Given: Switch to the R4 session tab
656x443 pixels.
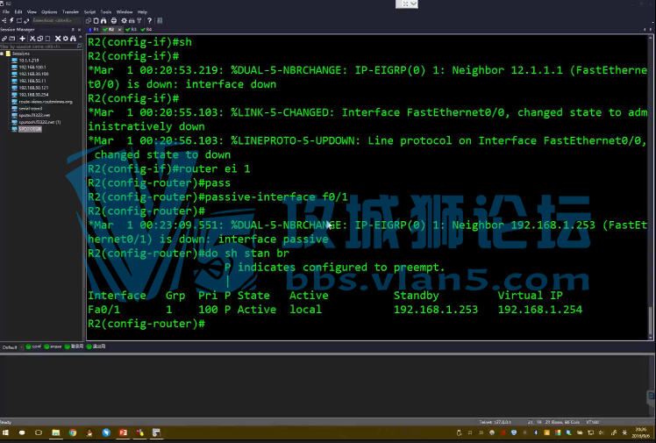Looking at the screenshot, I should coord(148,29).
